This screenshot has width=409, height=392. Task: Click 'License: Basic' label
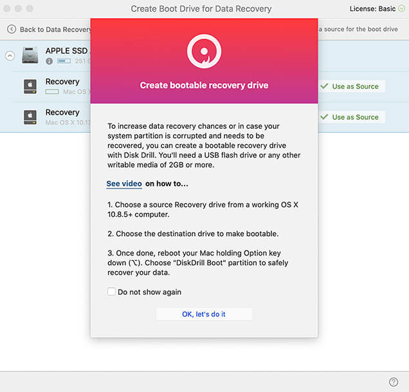[x=373, y=8]
